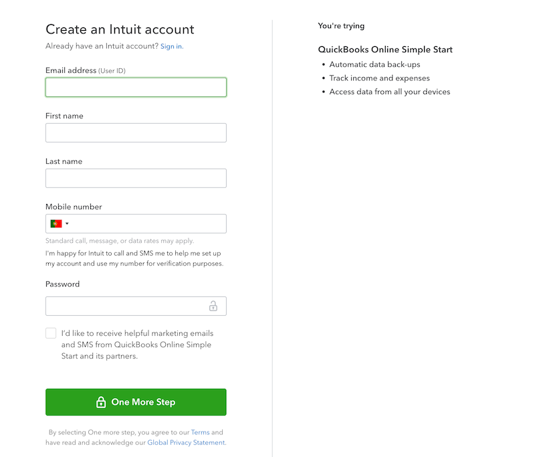The image size is (535, 457).
Task: Enable marketing emails and SMS checkbox
Action: pos(51,333)
